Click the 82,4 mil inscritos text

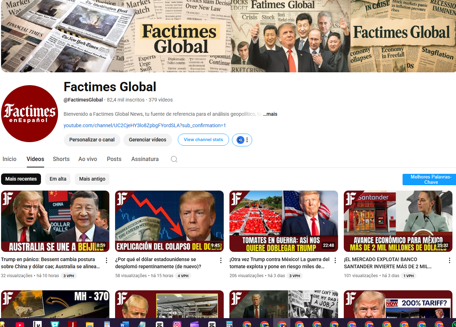pos(126,100)
